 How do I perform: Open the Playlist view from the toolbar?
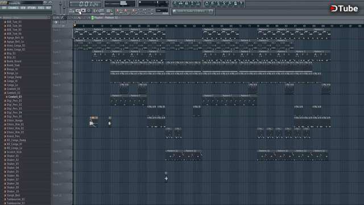pos(175,3)
